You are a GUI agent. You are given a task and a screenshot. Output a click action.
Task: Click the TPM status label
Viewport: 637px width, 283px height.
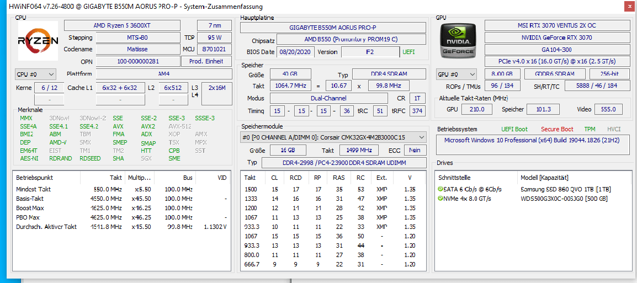pos(590,129)
